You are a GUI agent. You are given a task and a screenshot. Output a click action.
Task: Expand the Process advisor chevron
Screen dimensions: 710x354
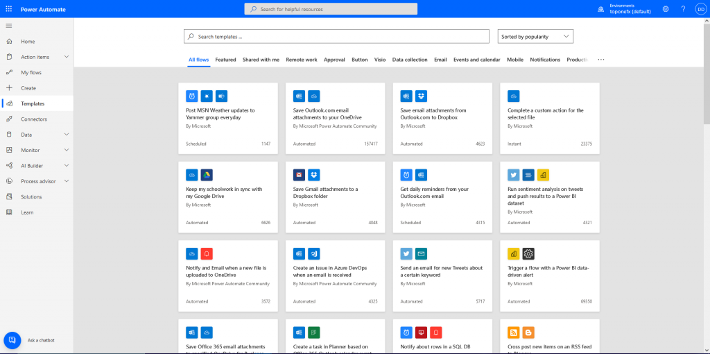[67, 181]
